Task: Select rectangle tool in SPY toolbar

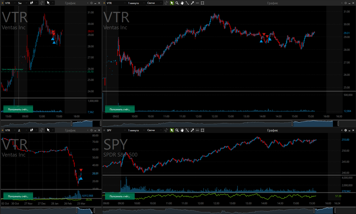Action: [x=202, y=130]
